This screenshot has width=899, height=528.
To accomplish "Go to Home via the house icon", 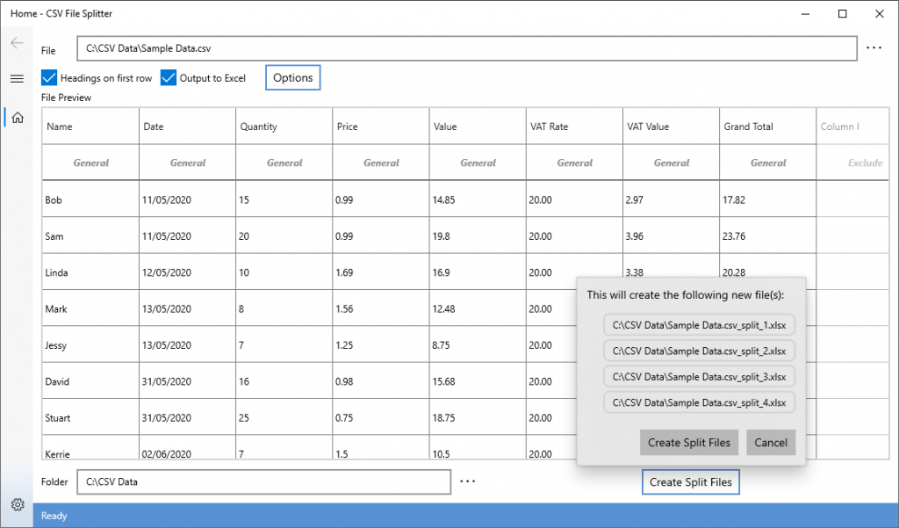I will coord(17,117).
